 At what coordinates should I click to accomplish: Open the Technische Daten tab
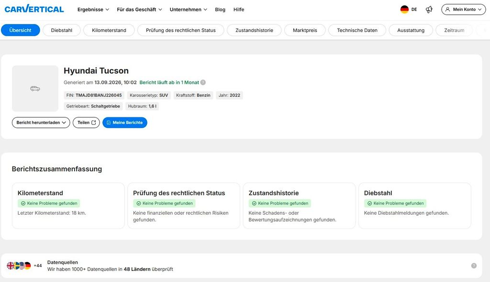tap(357, 30)
